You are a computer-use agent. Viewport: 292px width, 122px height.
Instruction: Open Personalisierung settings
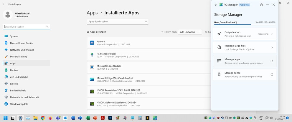27,57
